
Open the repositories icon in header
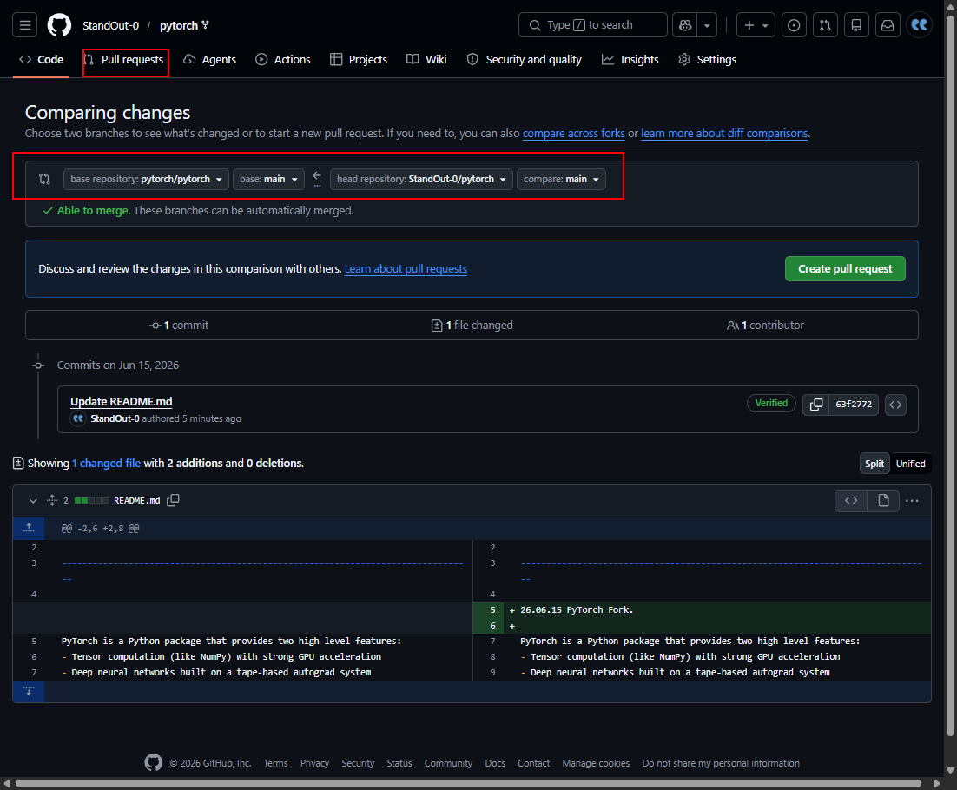(x=856, y=25)
